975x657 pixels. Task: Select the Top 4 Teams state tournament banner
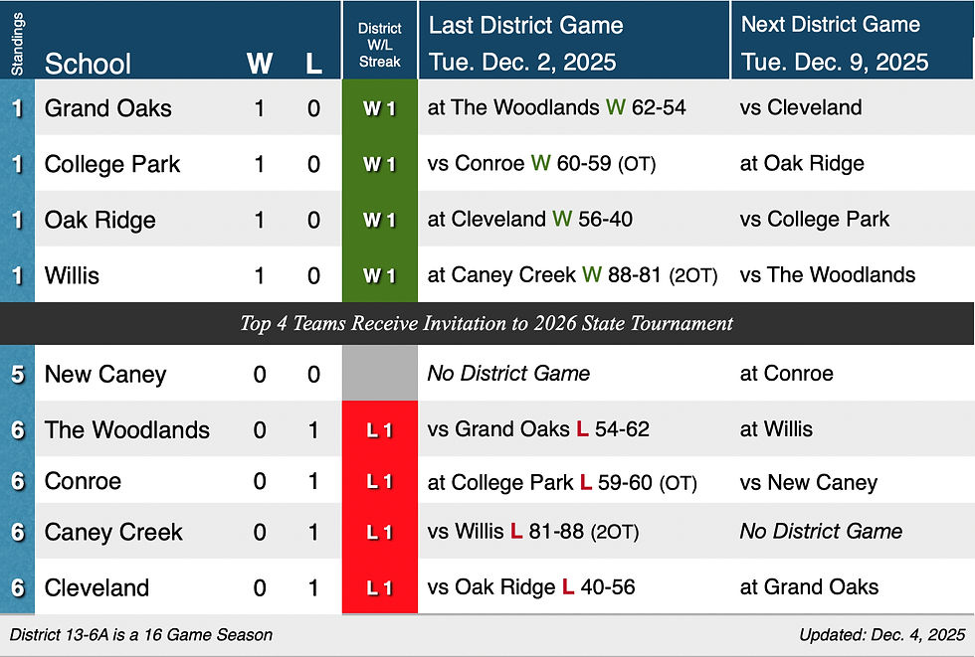point(487,323)
